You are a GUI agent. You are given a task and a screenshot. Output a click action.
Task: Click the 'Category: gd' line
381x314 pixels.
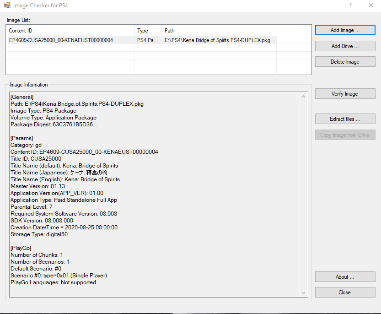[x=26, y=145]
